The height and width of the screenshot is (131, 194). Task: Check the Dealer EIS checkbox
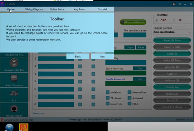click(108, 104)
